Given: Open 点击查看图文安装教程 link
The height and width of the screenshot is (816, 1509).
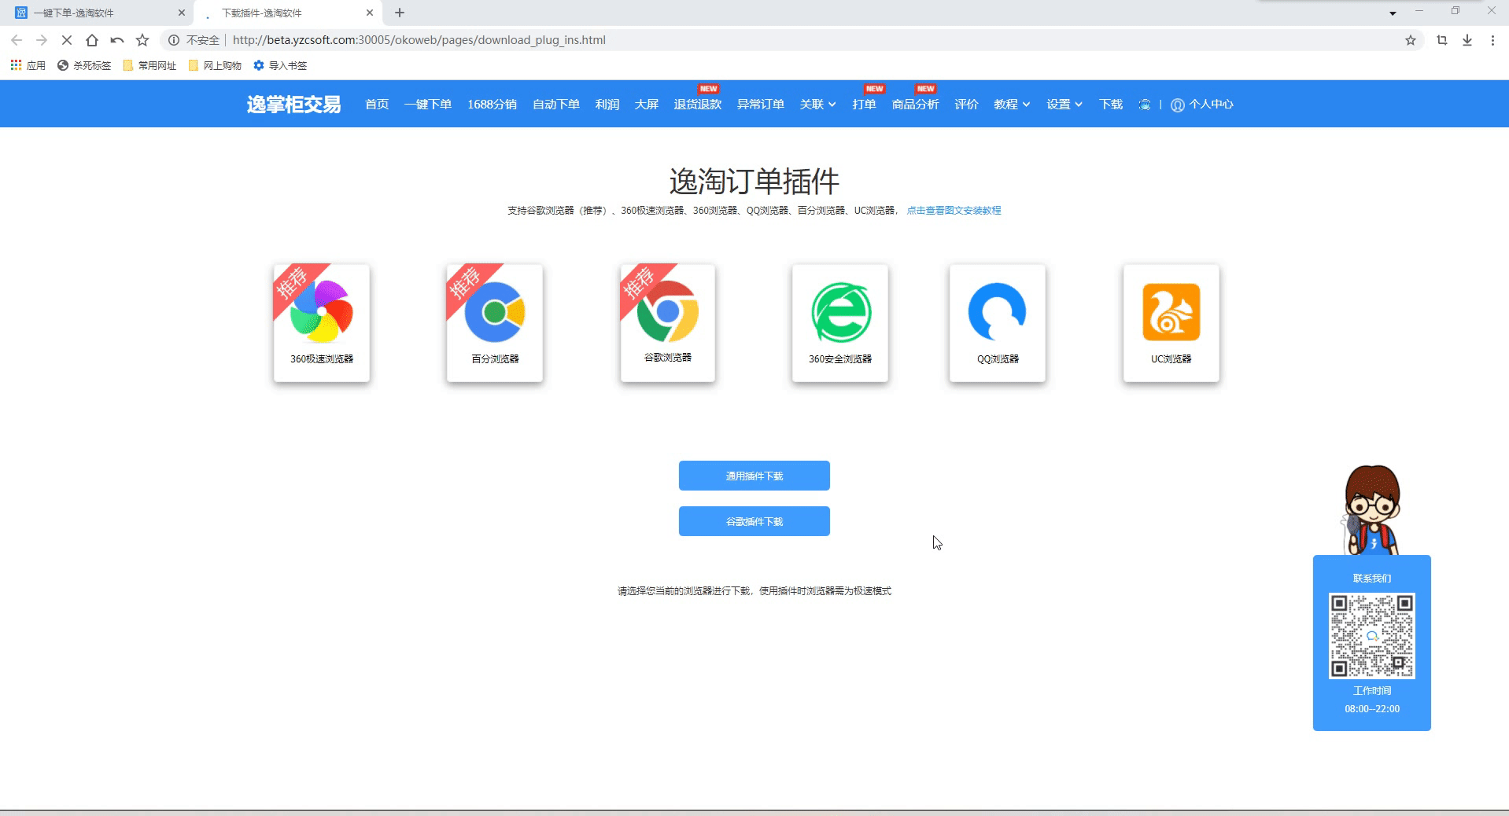Looking at the screenshot, I should 954,211.
